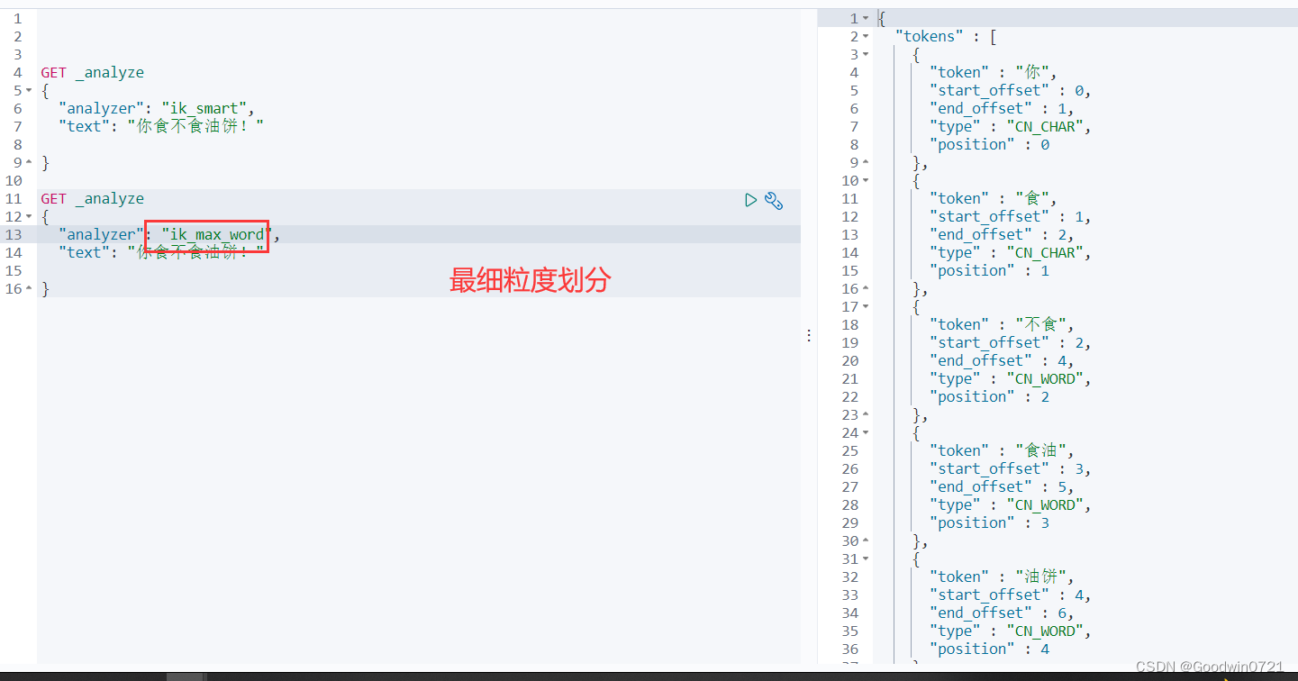Screen dimensions: 1298x681
Task: Click the "token" : "食" response line
Action: pos(993,198)
